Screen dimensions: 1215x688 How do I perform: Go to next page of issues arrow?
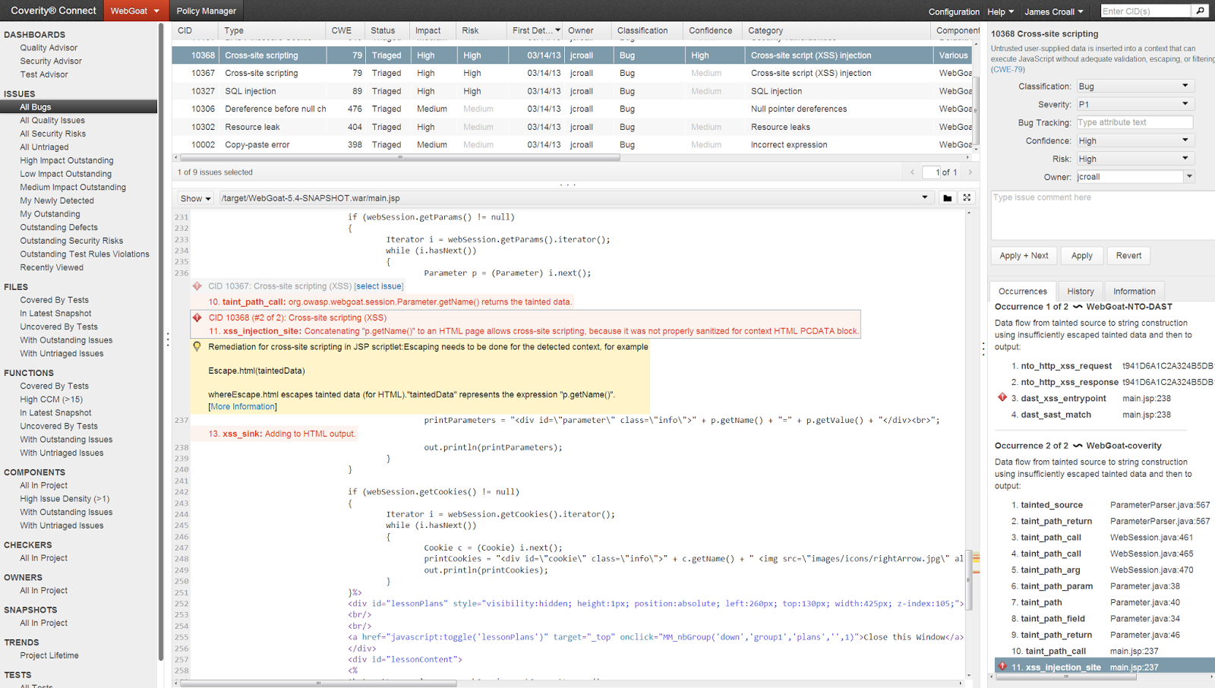tap(970, 172)
